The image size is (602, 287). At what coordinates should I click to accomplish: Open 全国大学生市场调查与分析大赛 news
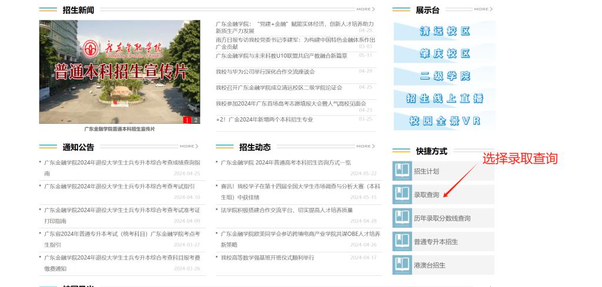point(300,191)
